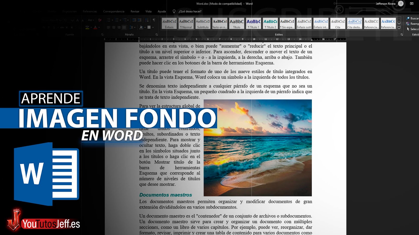Open the borders dropdown arrow
Viewport: 419px width, 235px height.
(x=153, y=27)
